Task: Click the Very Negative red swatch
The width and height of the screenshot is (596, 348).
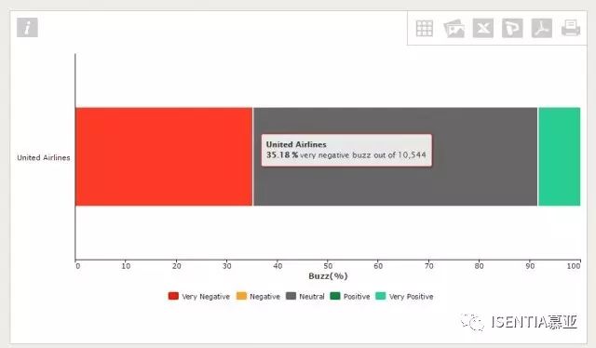Action: 173,296
